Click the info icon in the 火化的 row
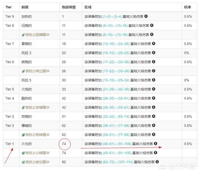This screenshot has height=173, width=199. 155,143
